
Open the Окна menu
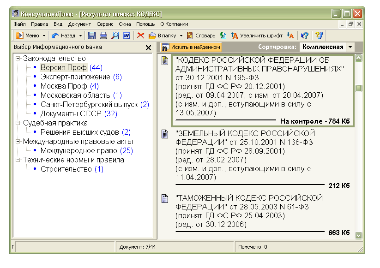125,24
